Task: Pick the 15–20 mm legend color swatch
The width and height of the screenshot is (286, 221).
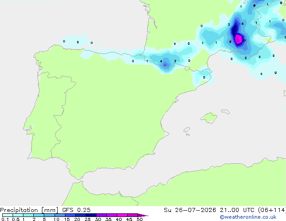Action: (70, 215)
